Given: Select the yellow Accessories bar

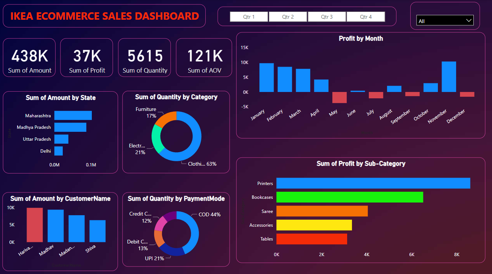Looking at the screenshot, I should pos(314,225).
